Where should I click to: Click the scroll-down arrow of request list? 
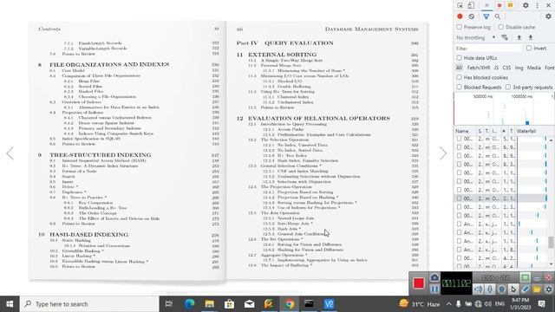point(552,264)
